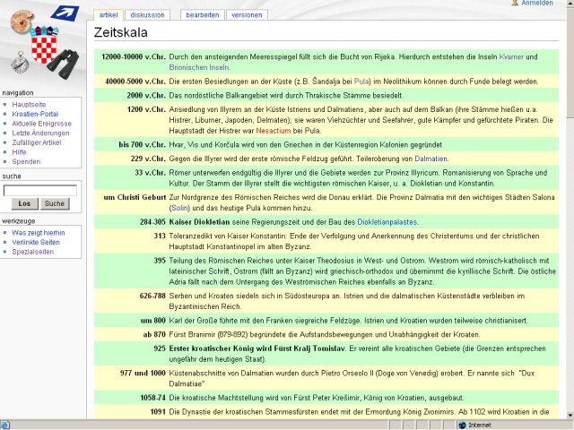Click the blue arrow icon in logo
Viewport: 574px width, 430px height.
(65, 13)
